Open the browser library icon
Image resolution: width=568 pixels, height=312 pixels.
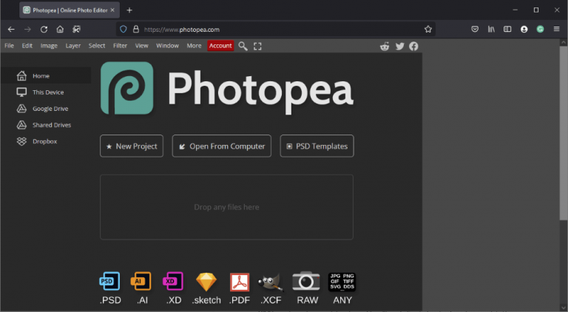[491, 30]
